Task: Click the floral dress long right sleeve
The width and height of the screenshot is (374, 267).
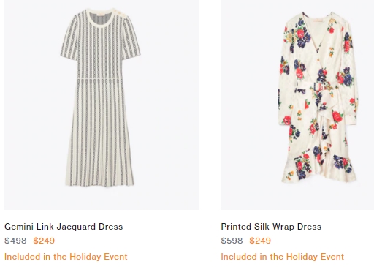Action: tap(348, 73)
